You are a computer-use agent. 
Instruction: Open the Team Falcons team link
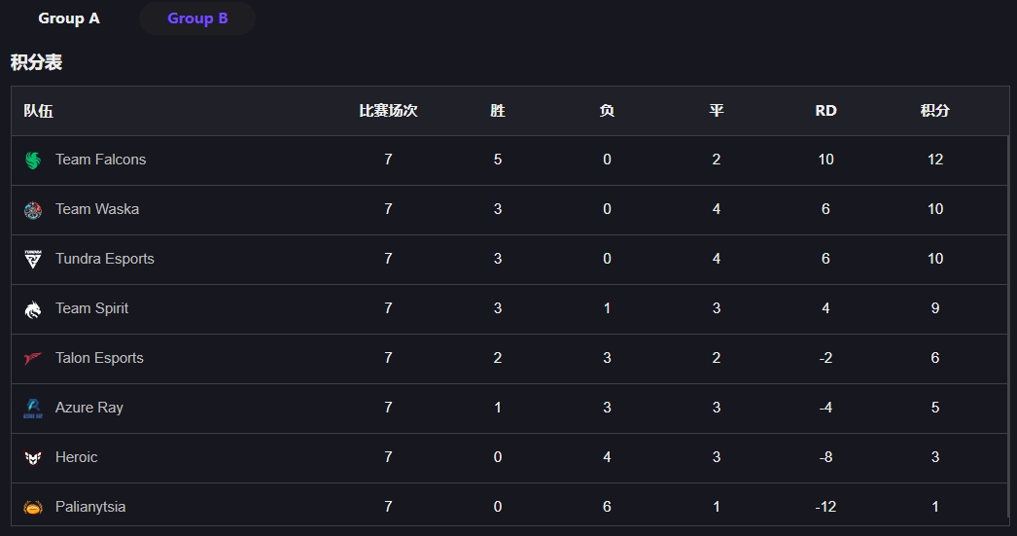(x=100, y=160)
